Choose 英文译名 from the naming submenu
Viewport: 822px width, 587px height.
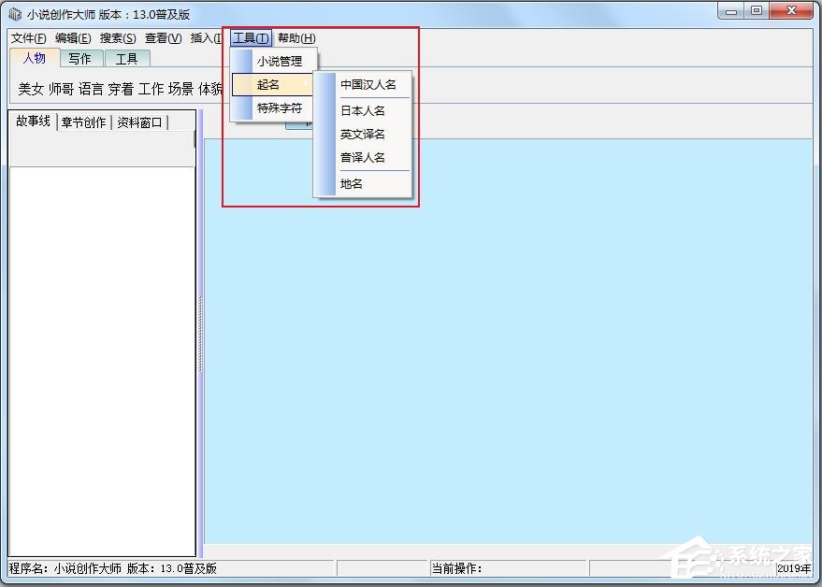click(x=363, y=135)
